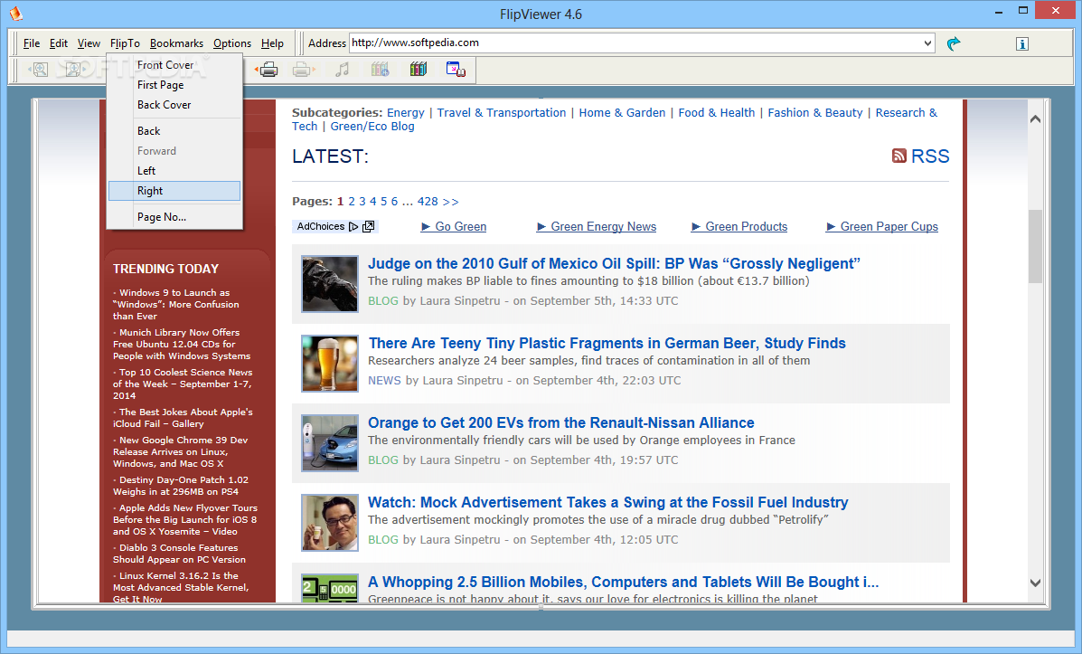The height and width of the screenshot is (654, 1082).
Task: Open the Options menu
Action: point(231,43)
